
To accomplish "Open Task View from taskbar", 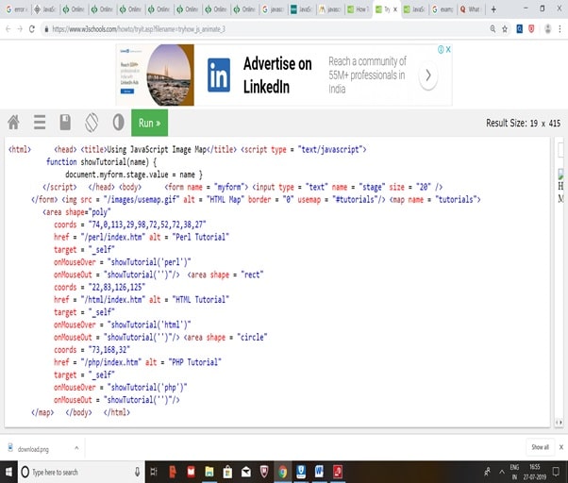I will (154, 472).
